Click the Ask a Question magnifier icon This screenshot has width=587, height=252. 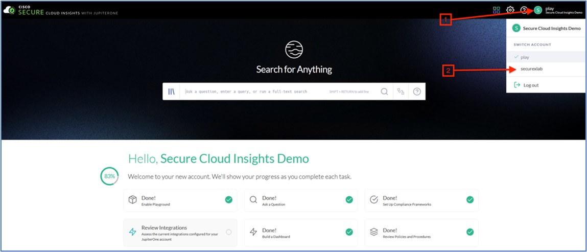click(253, 199)
